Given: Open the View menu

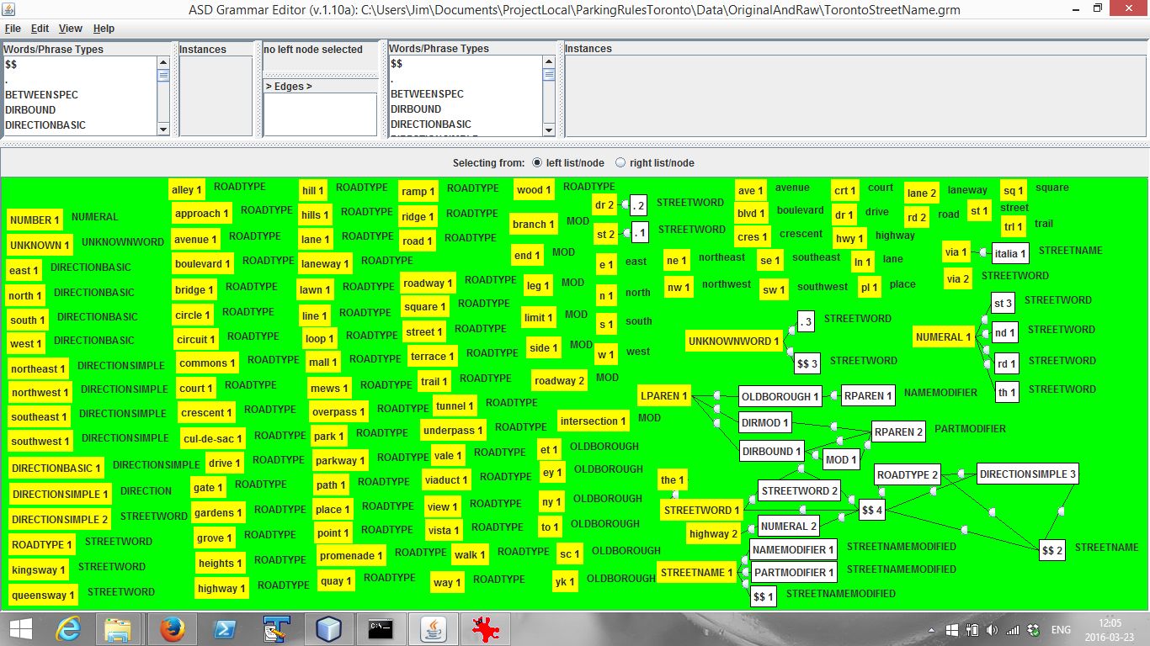Looking at the screenshot, I should click(x=71, y=29).
